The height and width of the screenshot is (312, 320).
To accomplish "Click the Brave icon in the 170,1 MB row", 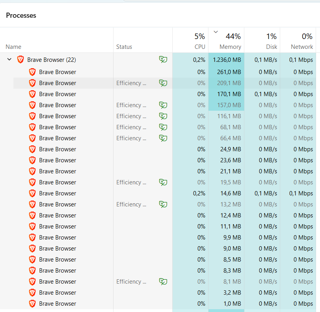I will pyautogui.click(x=32, y=94).
